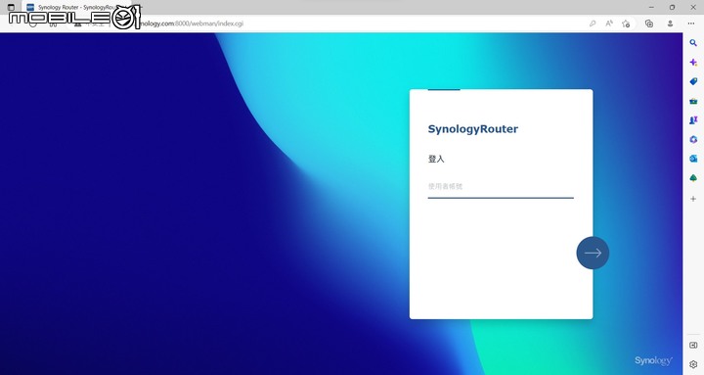Viewport: 704px width, 375px height.
Task: Open the Tools briefcase sidebar icon
Action: 693,101
